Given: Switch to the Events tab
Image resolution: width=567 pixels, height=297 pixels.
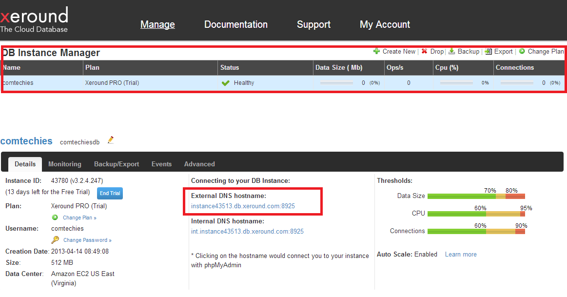Looking at the screenshot, I should 161,164.
